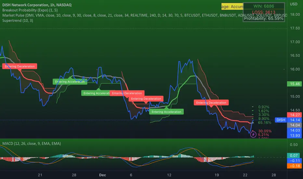Click the DISH symbol price label

coord(281,120)
